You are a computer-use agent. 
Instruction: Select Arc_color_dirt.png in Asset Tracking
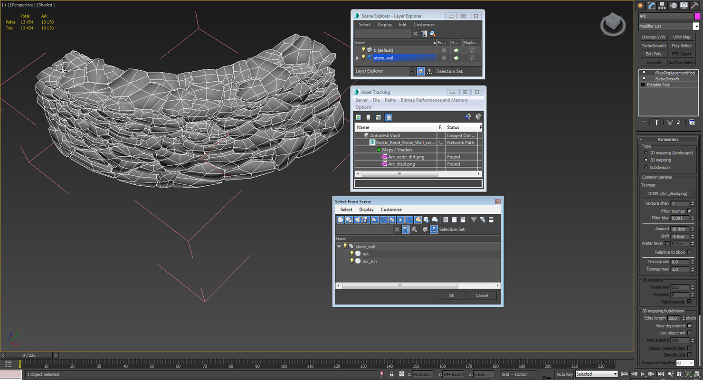coord(406,157)
